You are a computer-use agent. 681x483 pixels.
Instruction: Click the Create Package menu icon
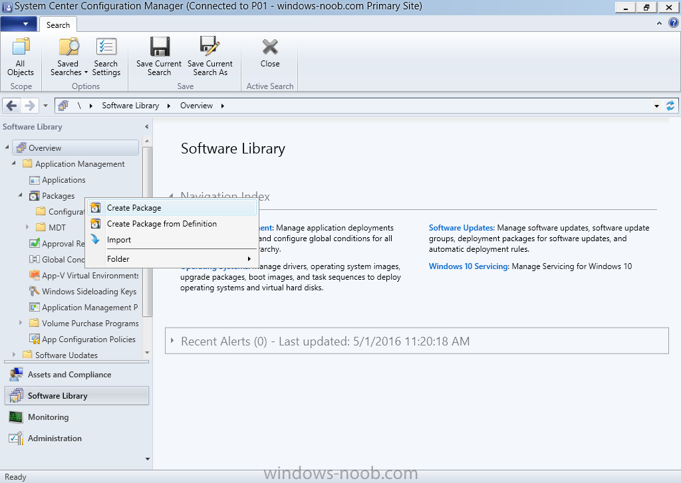point(96,208)
